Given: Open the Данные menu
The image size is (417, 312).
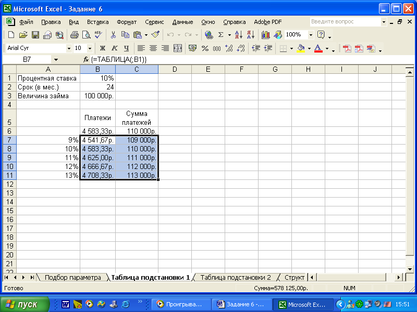Looking at the screenshot, I should point(182,22).
